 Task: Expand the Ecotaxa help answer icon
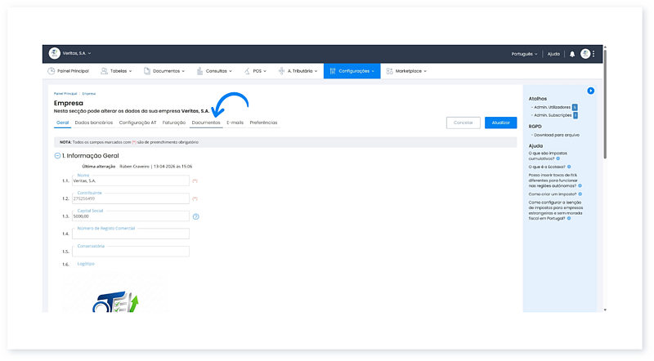tap(569, 167)
